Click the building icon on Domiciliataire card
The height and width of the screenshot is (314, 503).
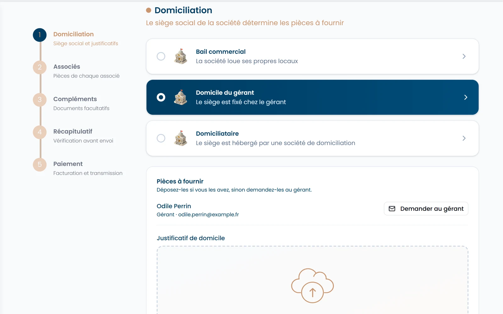click(181, 138)
